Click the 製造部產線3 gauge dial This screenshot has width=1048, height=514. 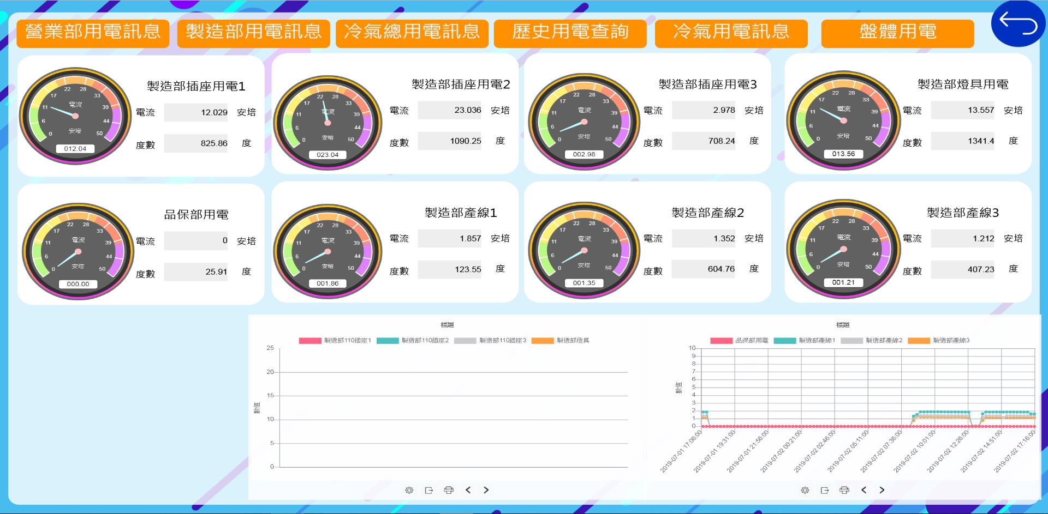coord(843,249)
